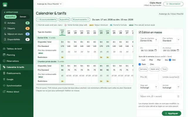This screenshot has height=117, width=188.
Task: Click the calendar horizontal scrollbar
Action: tap(55, 84)
